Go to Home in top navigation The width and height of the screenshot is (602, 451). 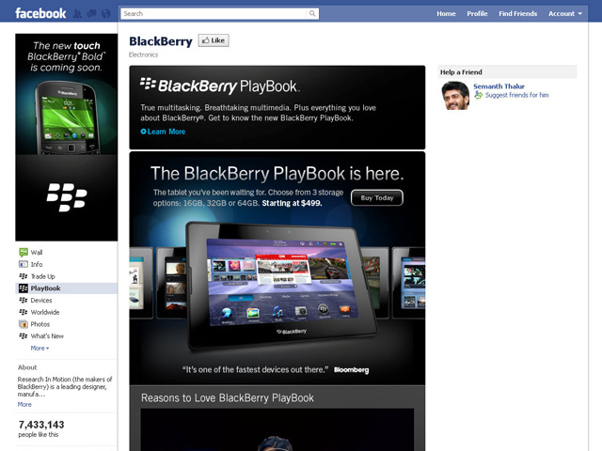pyautogui.click(x=446, y=14)
